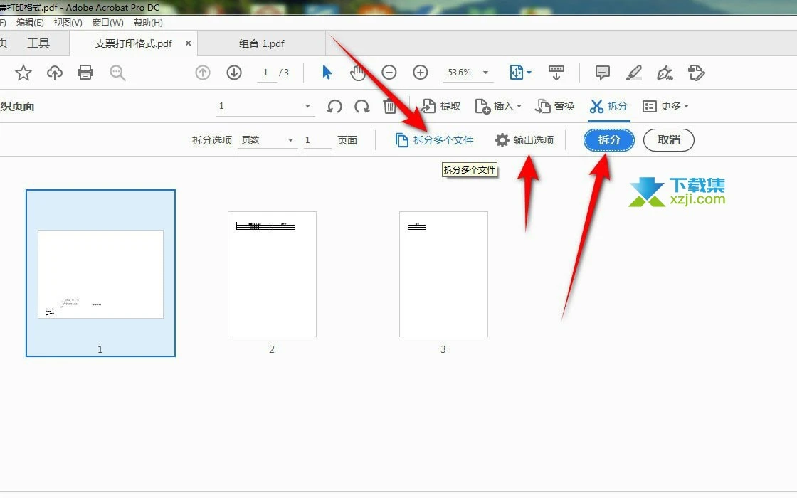The image size is (797, 498).
Task: Enable 拆分多个文件 to split multiple files
Action: [x=436, y=139]
